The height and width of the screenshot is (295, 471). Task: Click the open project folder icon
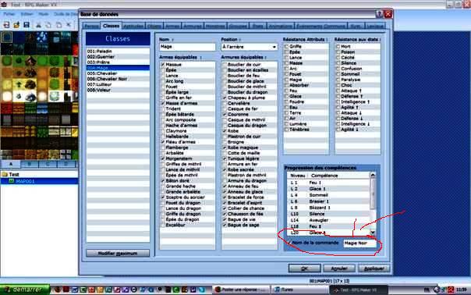(16, 25)
